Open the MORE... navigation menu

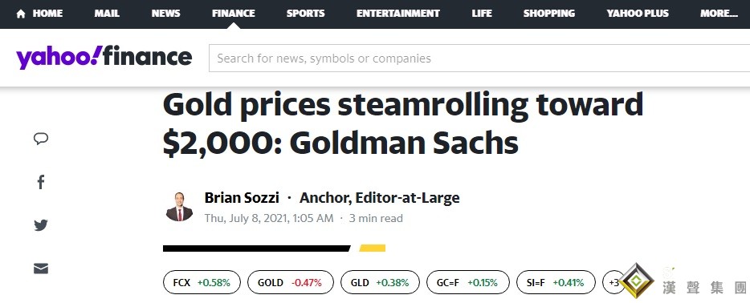tap(719, 14)
